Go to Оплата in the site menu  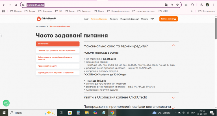[x=144, y=19]
